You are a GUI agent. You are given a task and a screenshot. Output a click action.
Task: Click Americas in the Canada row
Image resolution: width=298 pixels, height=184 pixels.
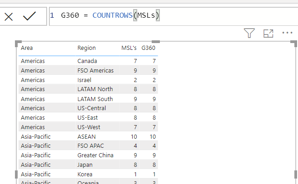pyautogui.click(x=33, y=61)
